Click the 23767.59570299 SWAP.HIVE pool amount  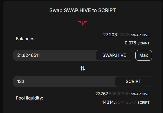tap(113, 94)
